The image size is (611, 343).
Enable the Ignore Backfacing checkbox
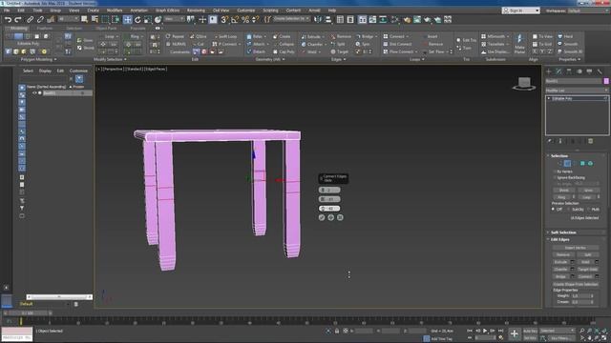pyautogui.click(x=555, y=178)
